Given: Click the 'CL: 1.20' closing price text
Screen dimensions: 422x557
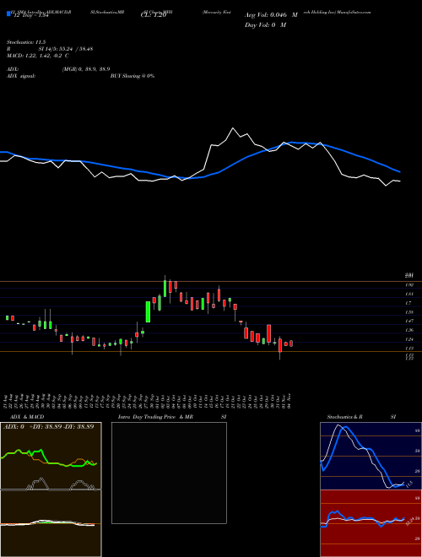Looking at the screenshot, I should pos(154,16).
